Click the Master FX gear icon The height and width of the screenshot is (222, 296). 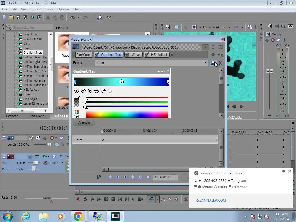[x=273, y=40]
